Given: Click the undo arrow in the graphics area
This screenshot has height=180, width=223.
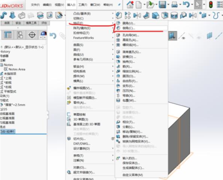Looking at the screenshot, I should [x=53, y=36].
